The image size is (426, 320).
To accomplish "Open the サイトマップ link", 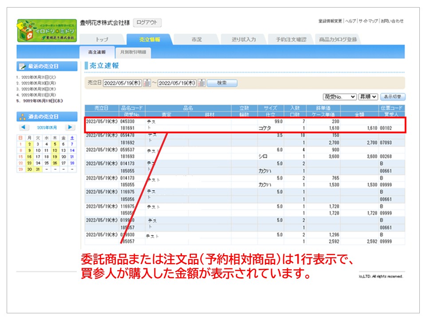I will (368, 21).
